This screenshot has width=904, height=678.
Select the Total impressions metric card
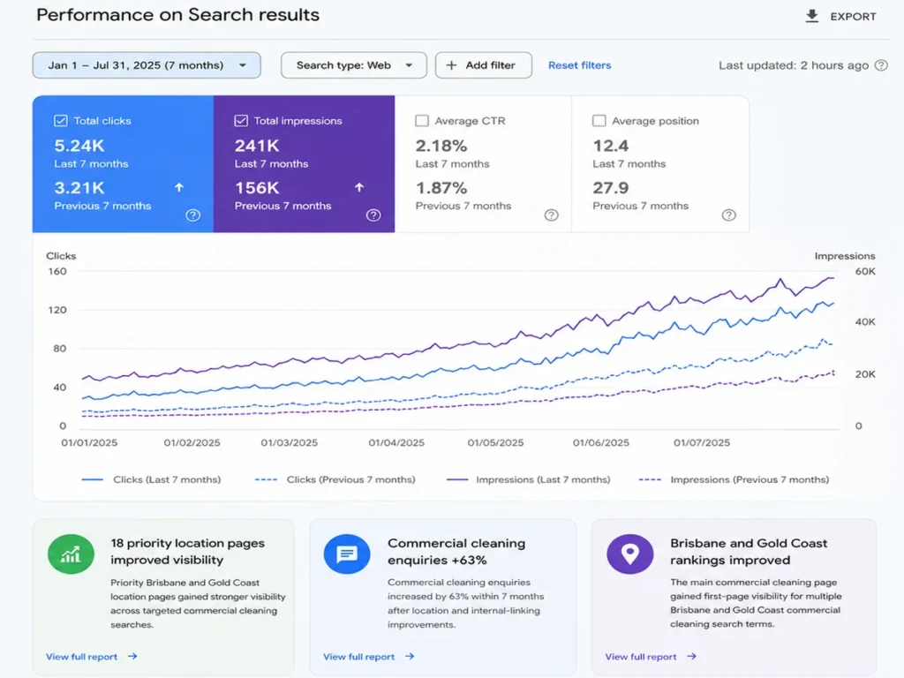tap(304, 164)
